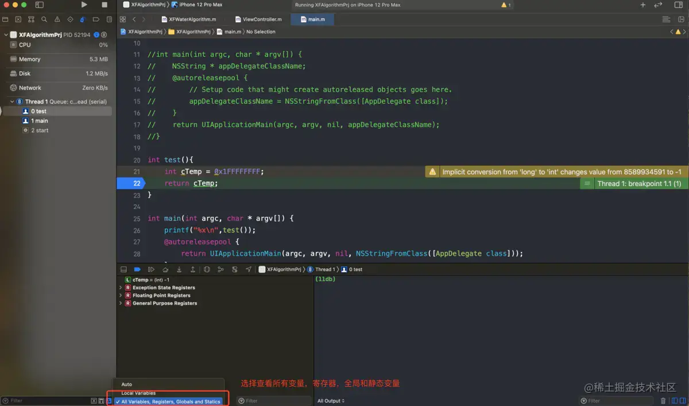Toggle the inspector panel button
Screen dimensions: 689x406
click(x=678, y=5)
